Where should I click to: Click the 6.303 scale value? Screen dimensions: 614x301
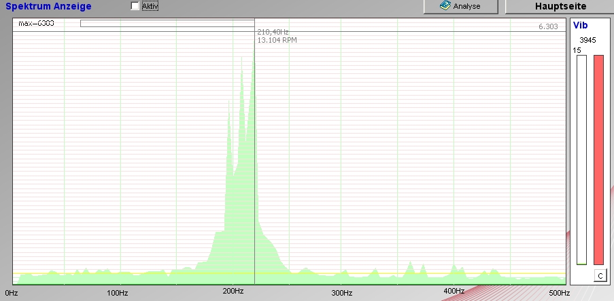point(548,26)
